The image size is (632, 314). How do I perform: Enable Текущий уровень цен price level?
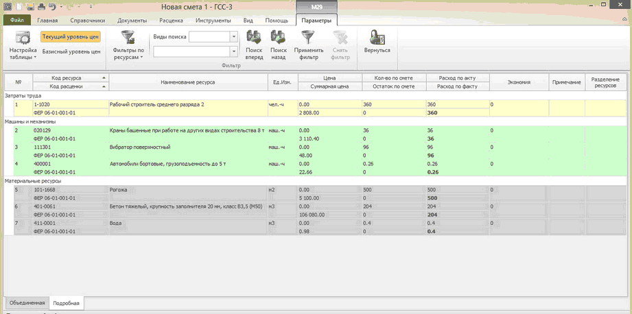tap(71, 37)
